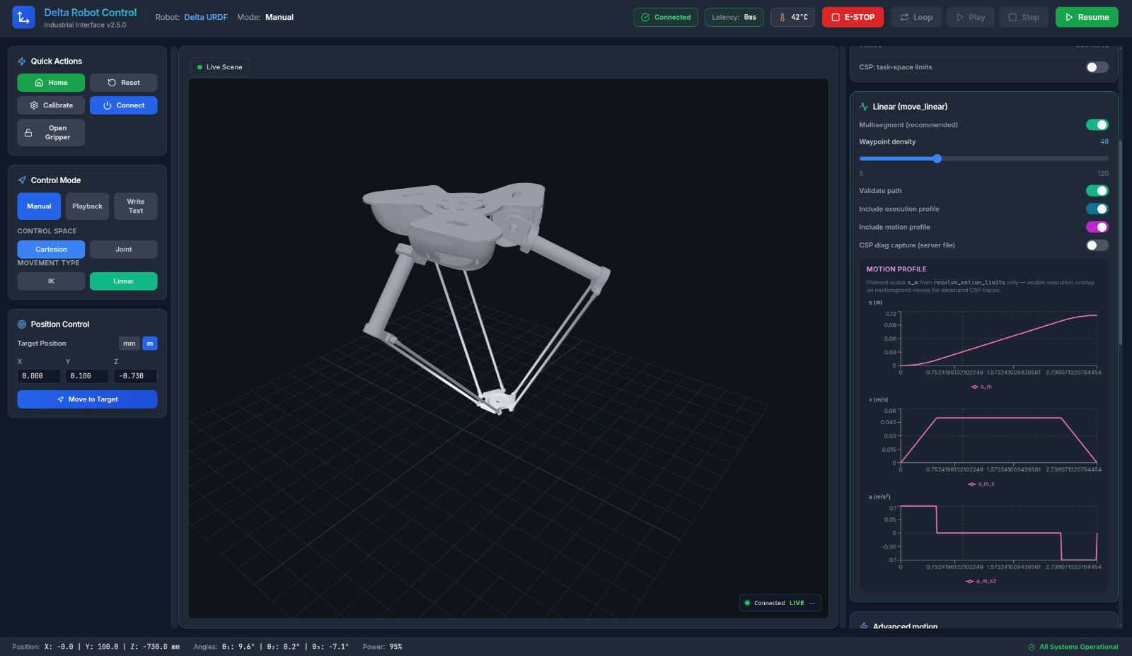
Task: Toggle CSP diag capture switch
Action: click(1097, 245)
